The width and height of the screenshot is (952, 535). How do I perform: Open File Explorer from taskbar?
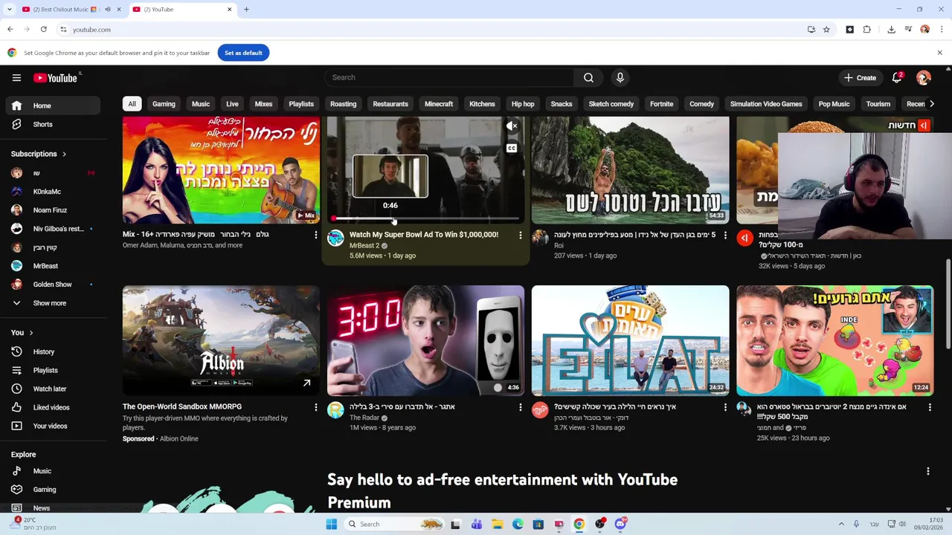click(497, 524)
